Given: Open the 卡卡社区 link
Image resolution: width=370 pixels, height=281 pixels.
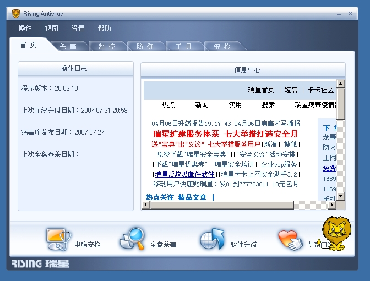Looking at the screenshot, I should pos(320,90).
